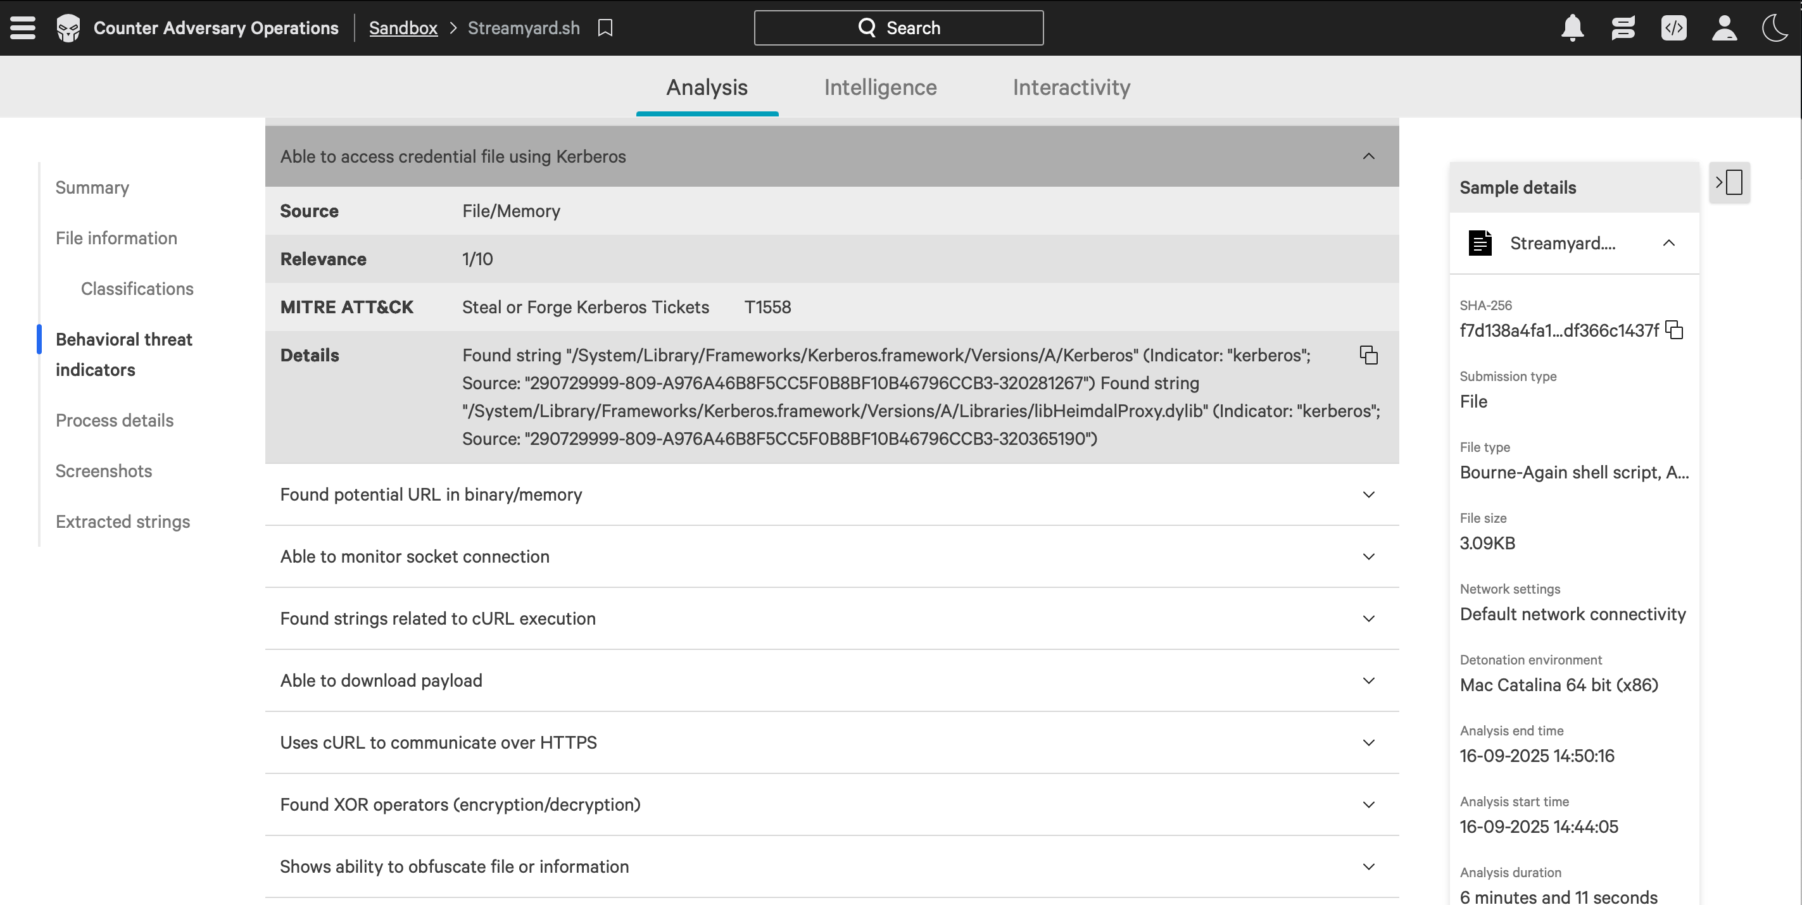Viewport: 1802px width, 905px height.
Task: Collapse the Kerberos credential file indicator
Action: coord(1368,157)
